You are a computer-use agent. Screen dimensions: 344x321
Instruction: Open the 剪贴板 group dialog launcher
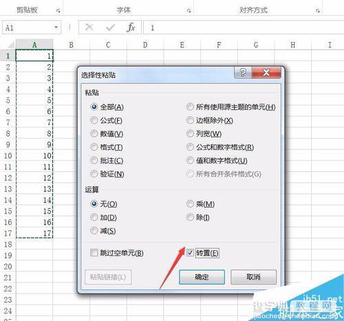pos(58,10)
